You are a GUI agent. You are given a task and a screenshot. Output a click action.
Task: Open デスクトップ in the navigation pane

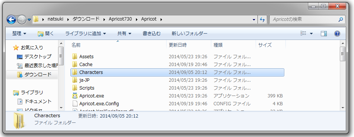pyautogui.click(x=38, y=56)
